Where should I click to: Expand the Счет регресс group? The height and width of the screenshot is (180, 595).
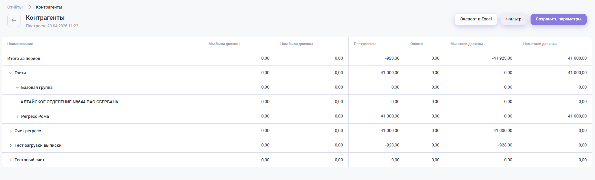coord(11,131)
